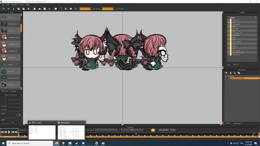This screenshot has width=260, height=146.
Task: Click the key selected button
Action: click(x=163, y=130)
